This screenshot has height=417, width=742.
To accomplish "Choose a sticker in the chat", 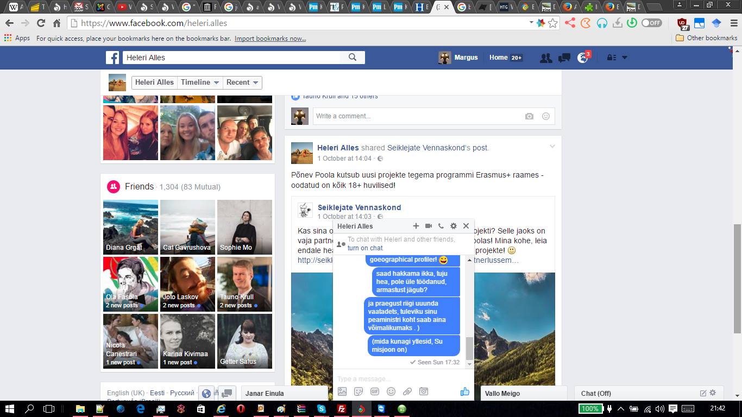I will (x=359, y=391).
